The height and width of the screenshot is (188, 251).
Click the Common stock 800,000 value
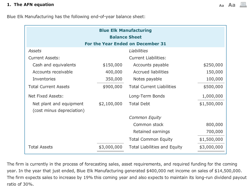point(215,125)
